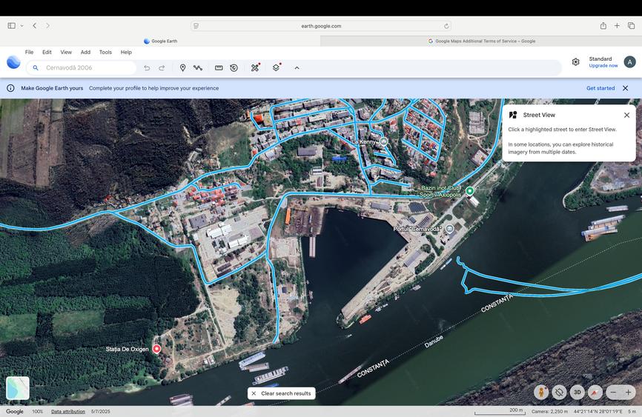The width and height of the screenshot is (642, 417).
Task: Open Google Earth settings gear
Action: 575,62
